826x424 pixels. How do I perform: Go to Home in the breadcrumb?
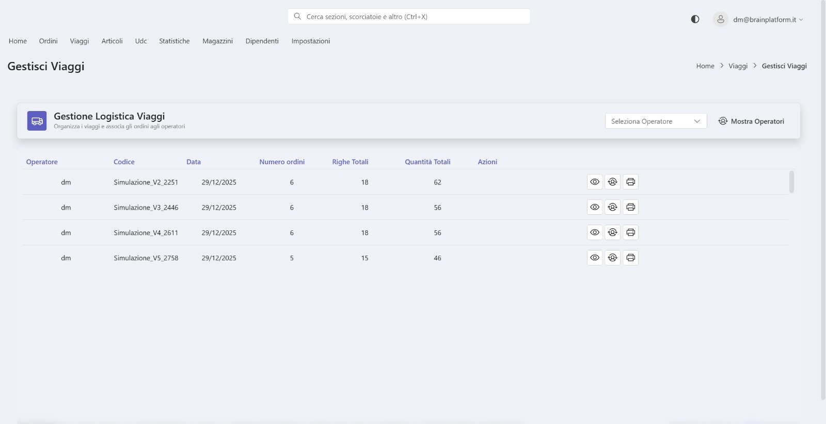point(705,66)
